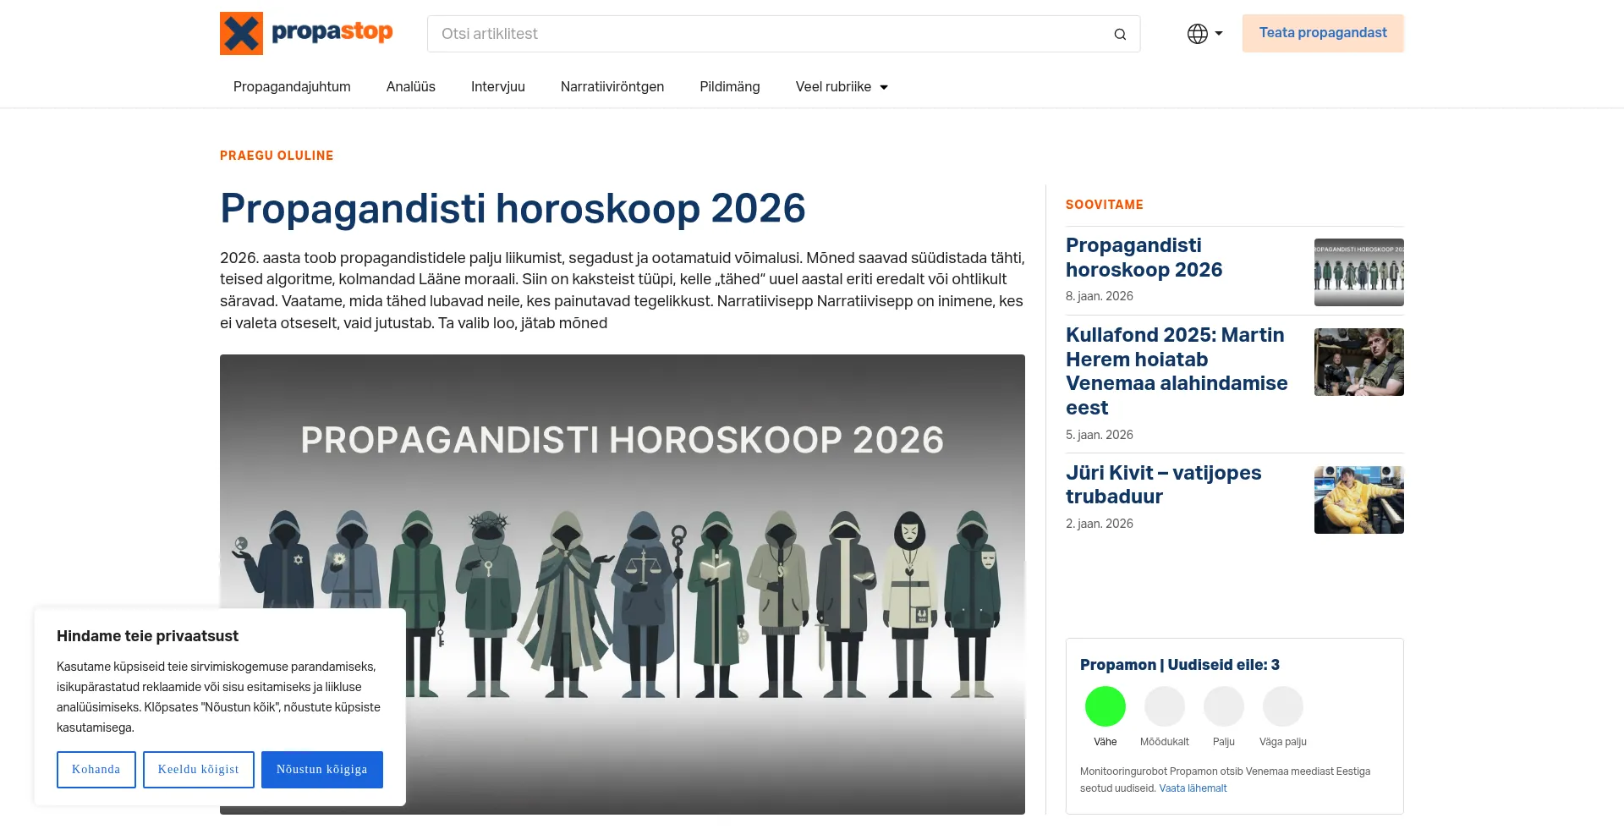Open the globe language icon

[1196, 34]
